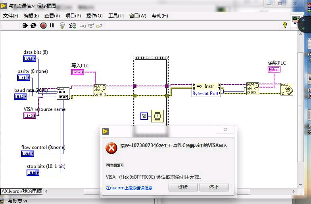Open the 项目(P) menu
Screen dimensions: 311x204
point(73,16)
